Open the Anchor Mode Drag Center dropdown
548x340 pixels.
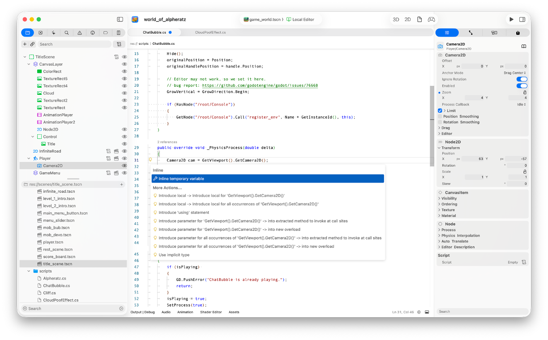click(514, 73)
